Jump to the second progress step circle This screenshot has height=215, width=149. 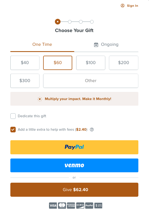(x=70, y=22)
